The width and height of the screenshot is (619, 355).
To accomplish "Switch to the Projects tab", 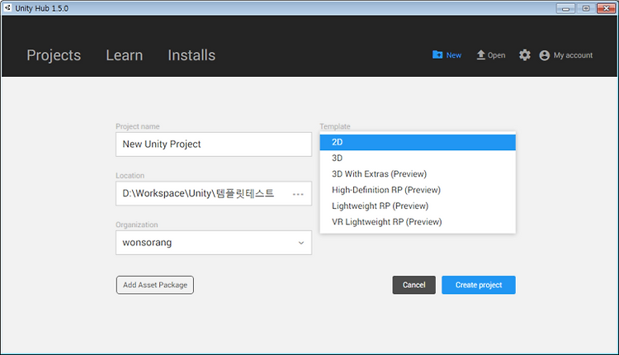I will pos(54,55).
